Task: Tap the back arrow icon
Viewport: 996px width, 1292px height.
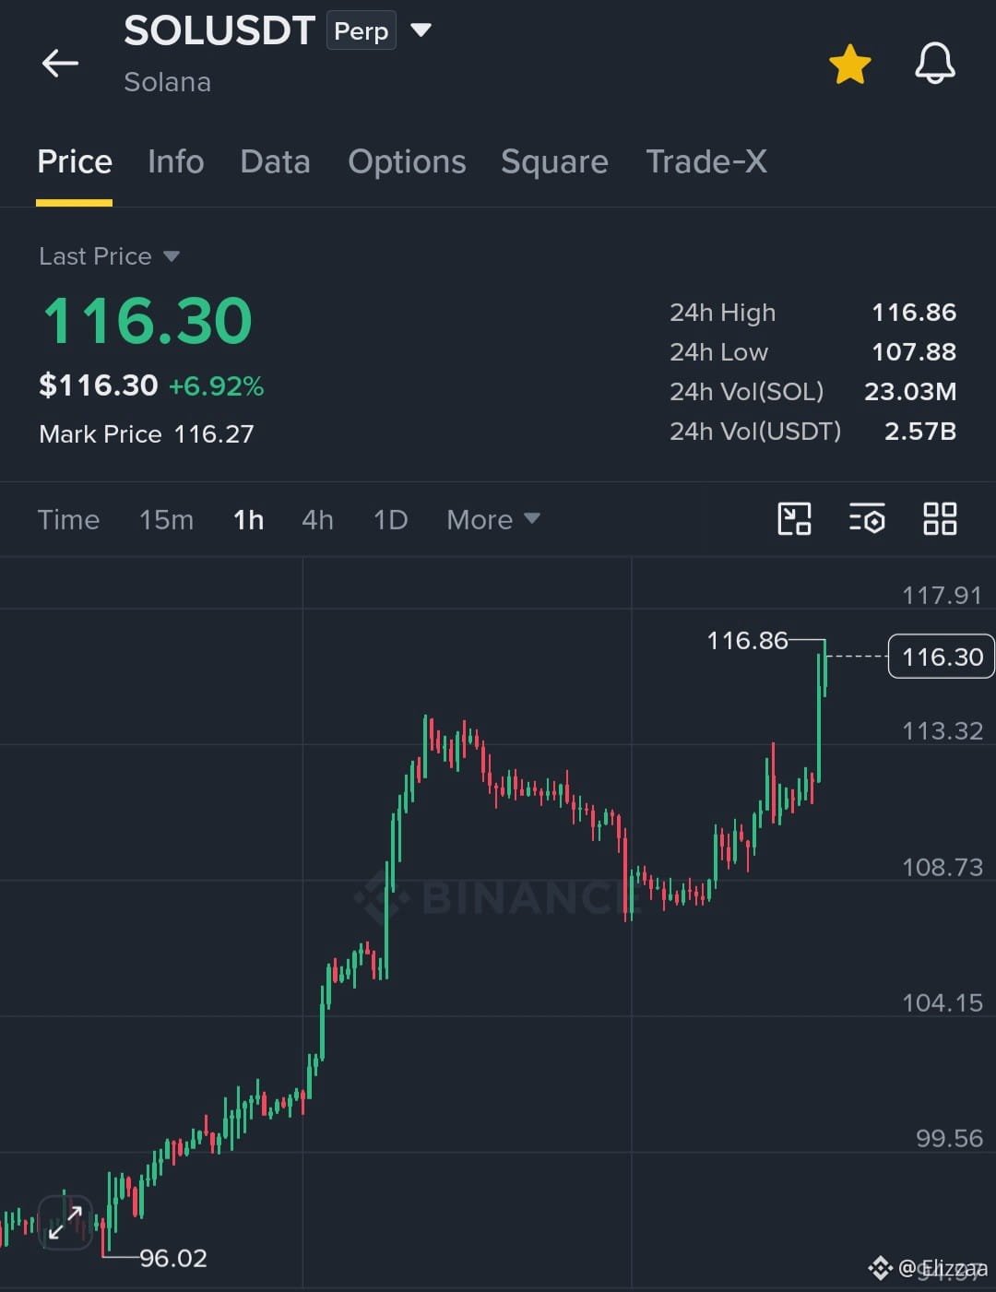Action: click(x=60, y=64)
